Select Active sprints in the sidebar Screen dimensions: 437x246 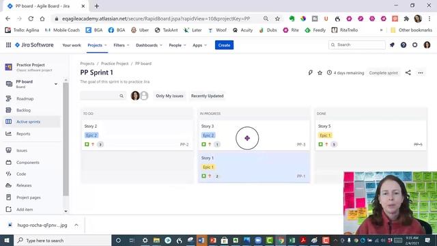pos(28,122)
